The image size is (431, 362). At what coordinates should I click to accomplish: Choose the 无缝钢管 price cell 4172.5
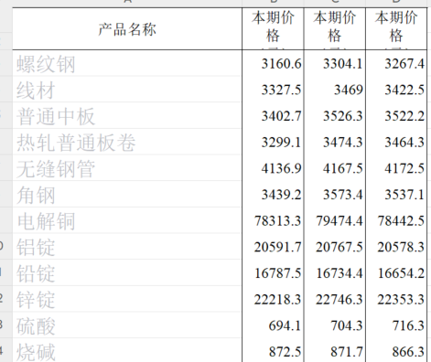[396, 168]
